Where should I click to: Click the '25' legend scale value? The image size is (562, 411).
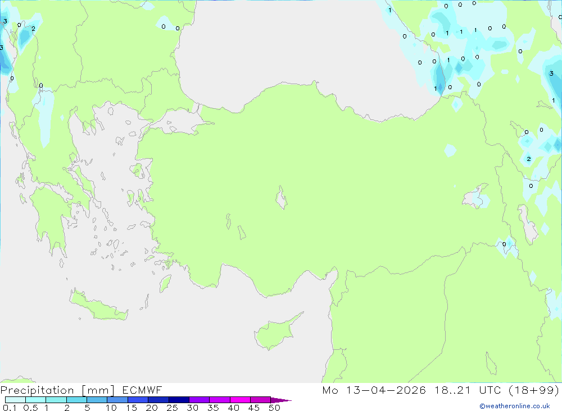tap(172, 408)
